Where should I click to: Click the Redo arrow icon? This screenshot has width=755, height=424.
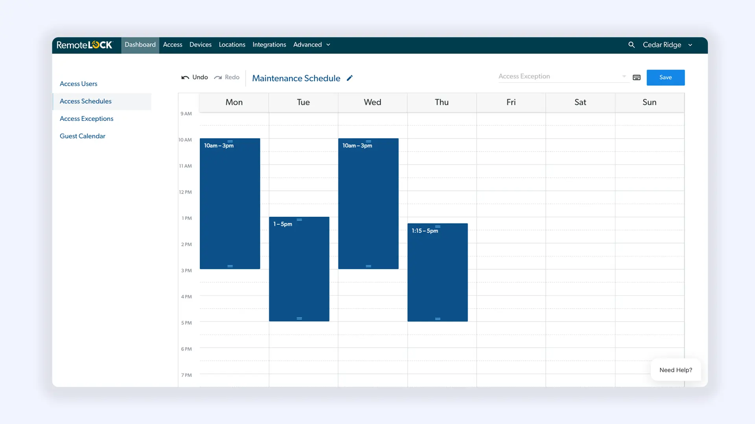pyautogui.click(x=218, y=77)
